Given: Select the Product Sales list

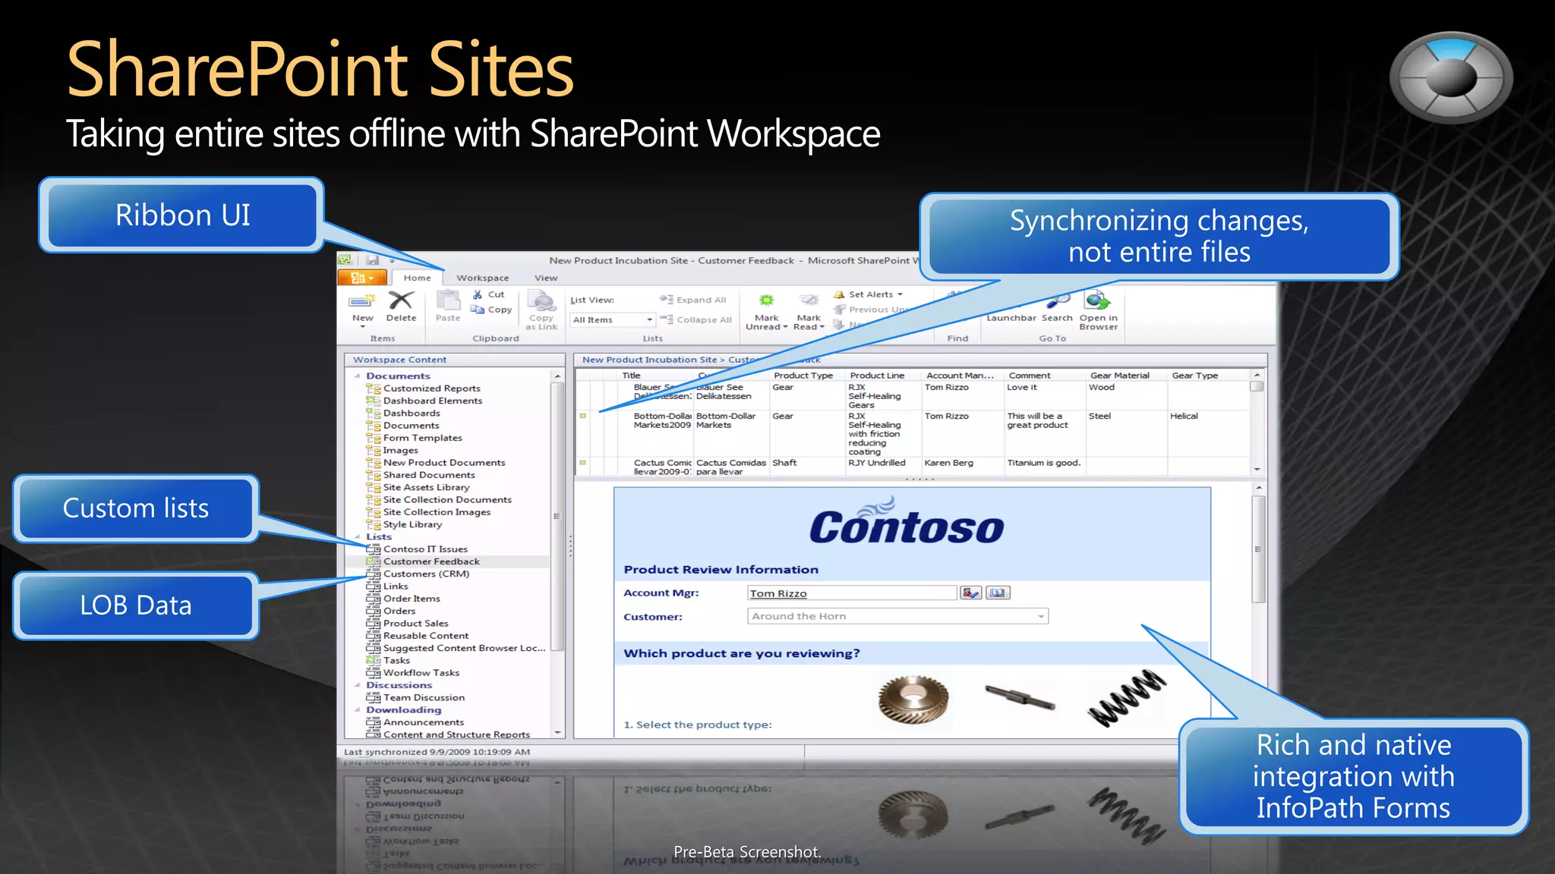Looking at the screenshot, I should click(415, 624).
